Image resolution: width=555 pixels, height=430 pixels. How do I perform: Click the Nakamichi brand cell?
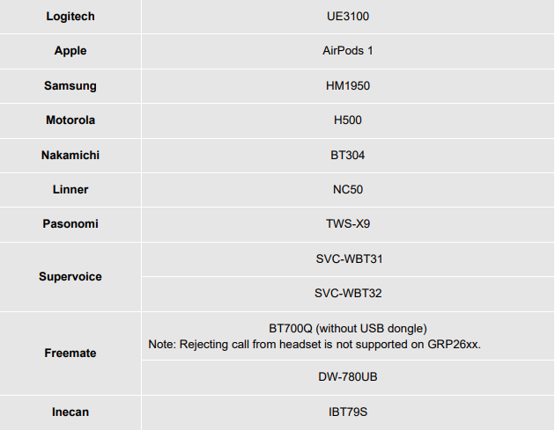(70, 155)
